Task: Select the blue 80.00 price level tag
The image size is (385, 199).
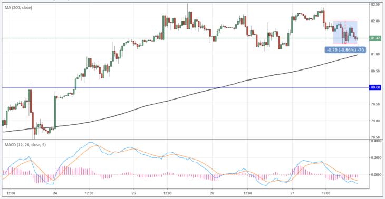Action: coord(376,87)
